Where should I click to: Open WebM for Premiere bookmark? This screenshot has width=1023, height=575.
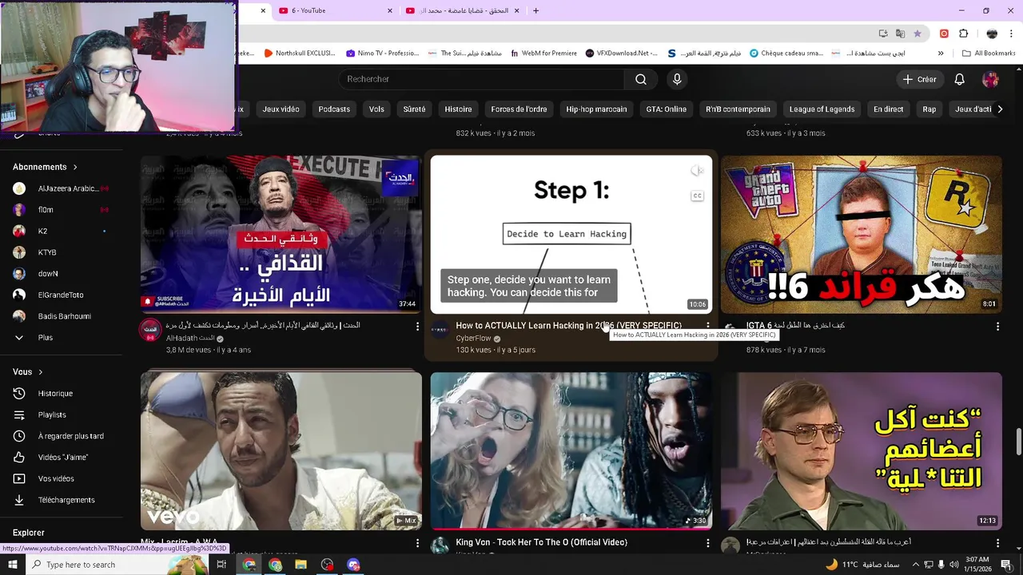coord(543,54)
